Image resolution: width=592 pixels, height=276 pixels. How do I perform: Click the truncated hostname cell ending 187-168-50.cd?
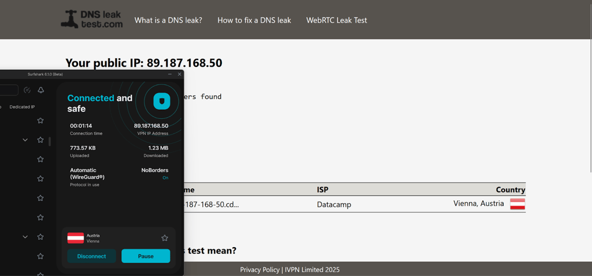[x=212, y=205]
